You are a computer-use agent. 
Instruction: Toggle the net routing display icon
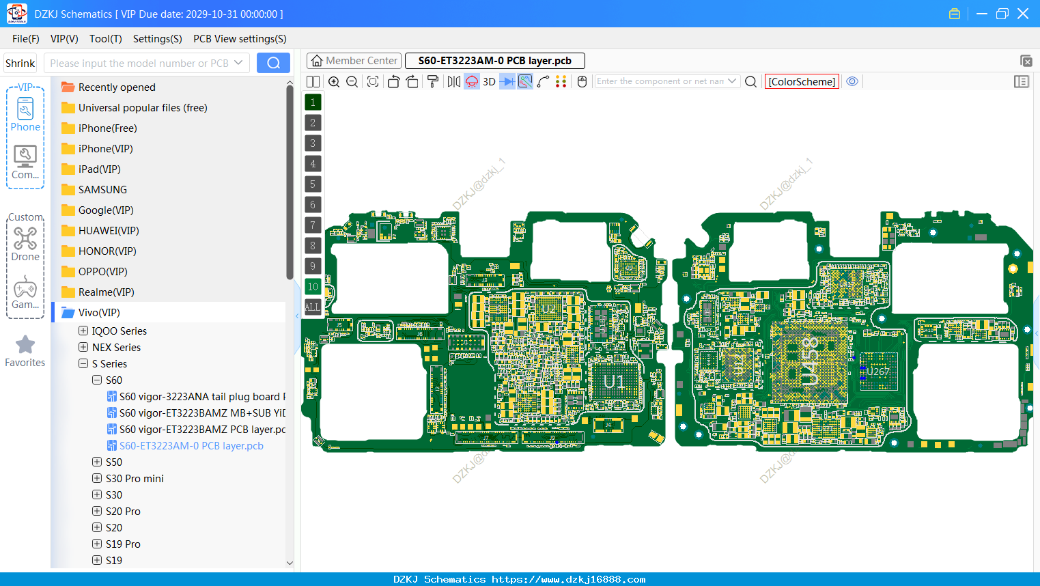coord(525,81)
